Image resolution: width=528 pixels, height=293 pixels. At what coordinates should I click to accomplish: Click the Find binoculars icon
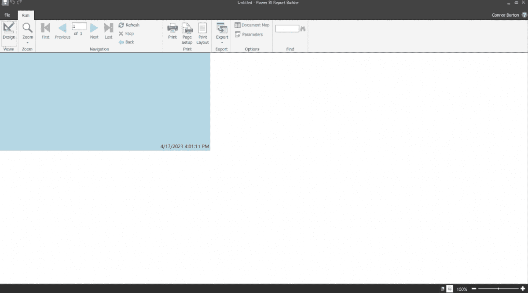click(x=303, y=29)
